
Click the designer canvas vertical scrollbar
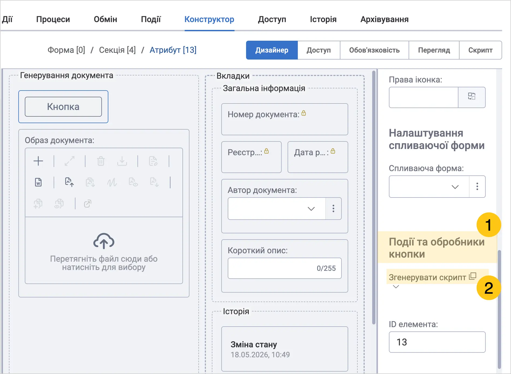click(x=374, y=197)
